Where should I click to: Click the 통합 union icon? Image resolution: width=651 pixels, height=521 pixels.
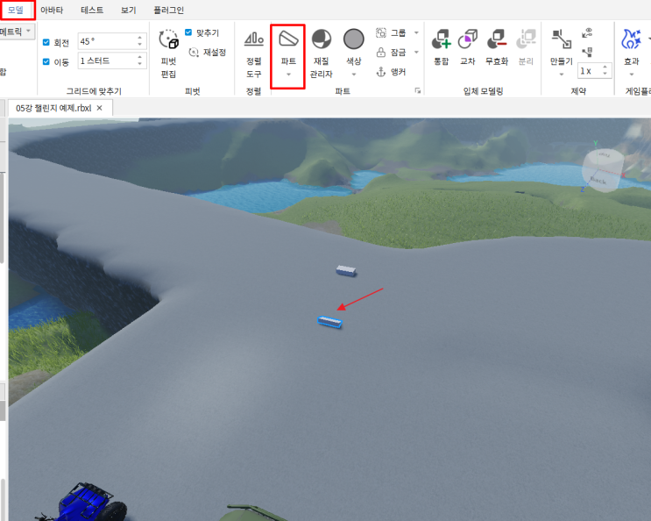[442, 39]
